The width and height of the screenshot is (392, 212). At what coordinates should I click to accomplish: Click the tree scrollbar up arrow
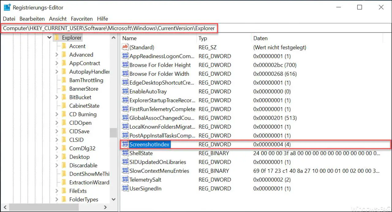coord(114,38)
